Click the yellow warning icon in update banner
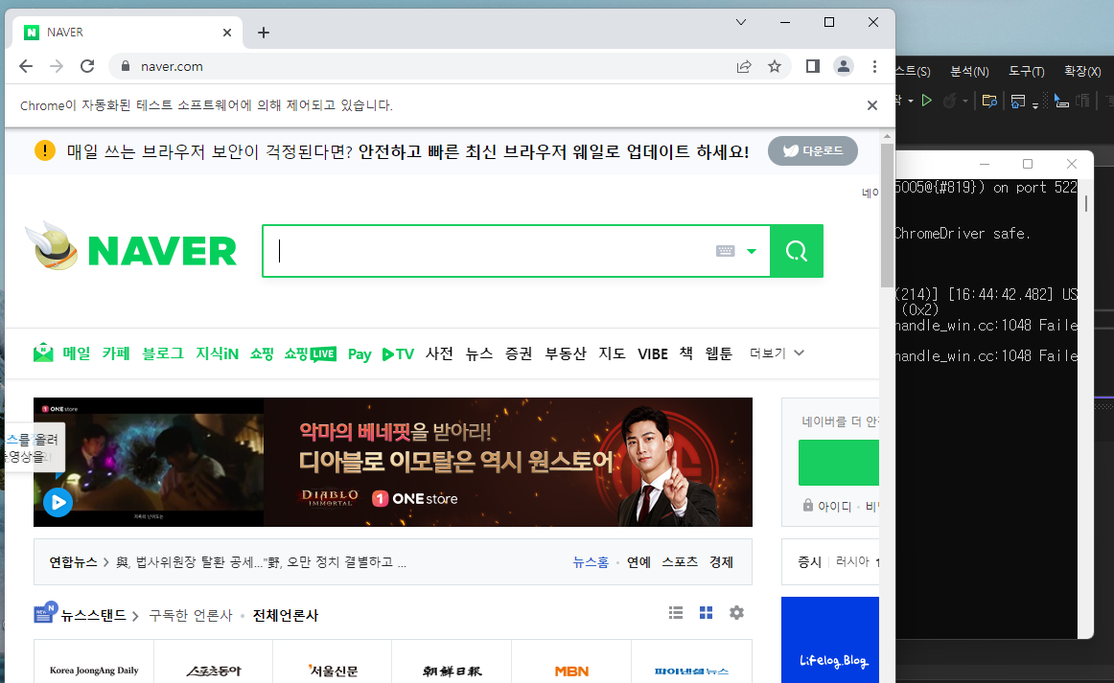This screenshot has width=1114, height=683. tap(45, 150)
